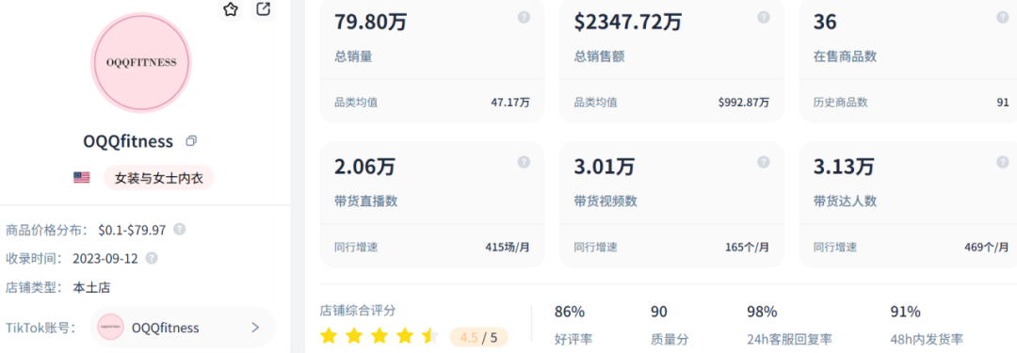Image resolution: width=1017 pixels, height=353 pixels.
Task: Click the 469个/月 peer growth value
Action: pos(987,247)
